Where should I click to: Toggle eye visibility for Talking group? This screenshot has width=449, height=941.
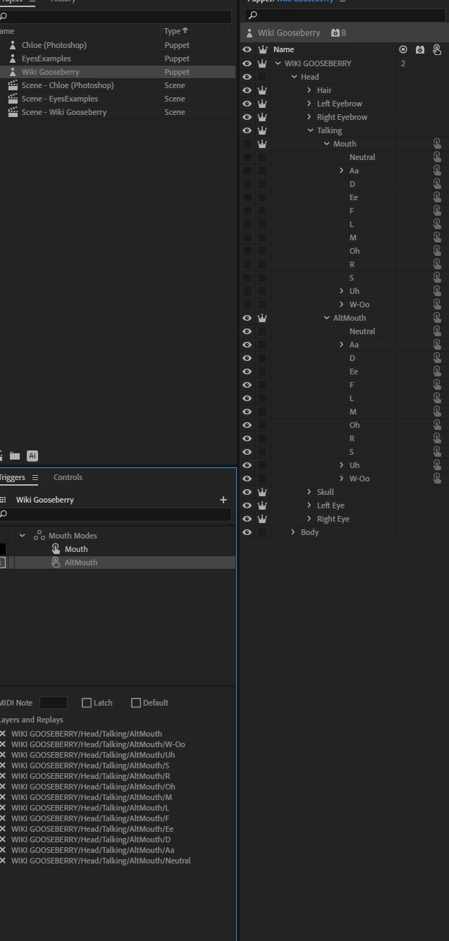pyautogui.click(x=247, y=130)
